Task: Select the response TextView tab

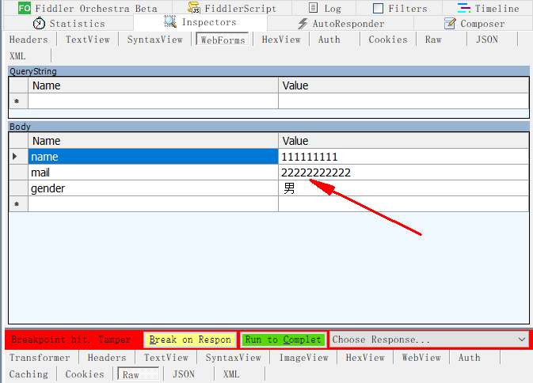Action: (x=166, y=358)
